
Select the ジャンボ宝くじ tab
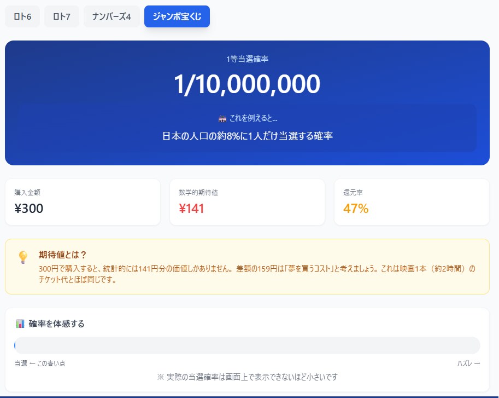[177, 16]
